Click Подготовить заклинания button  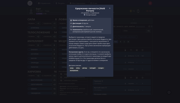coord(128,37)
